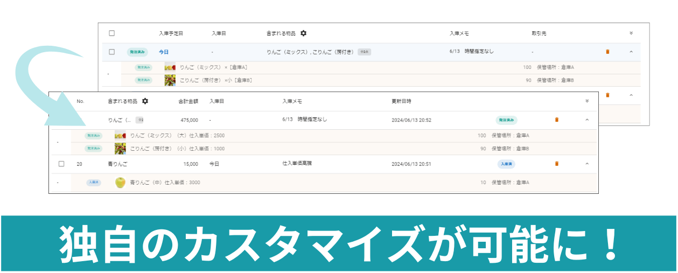
Task: Click the 入庫予定日 column header
Action: [171, 33]
